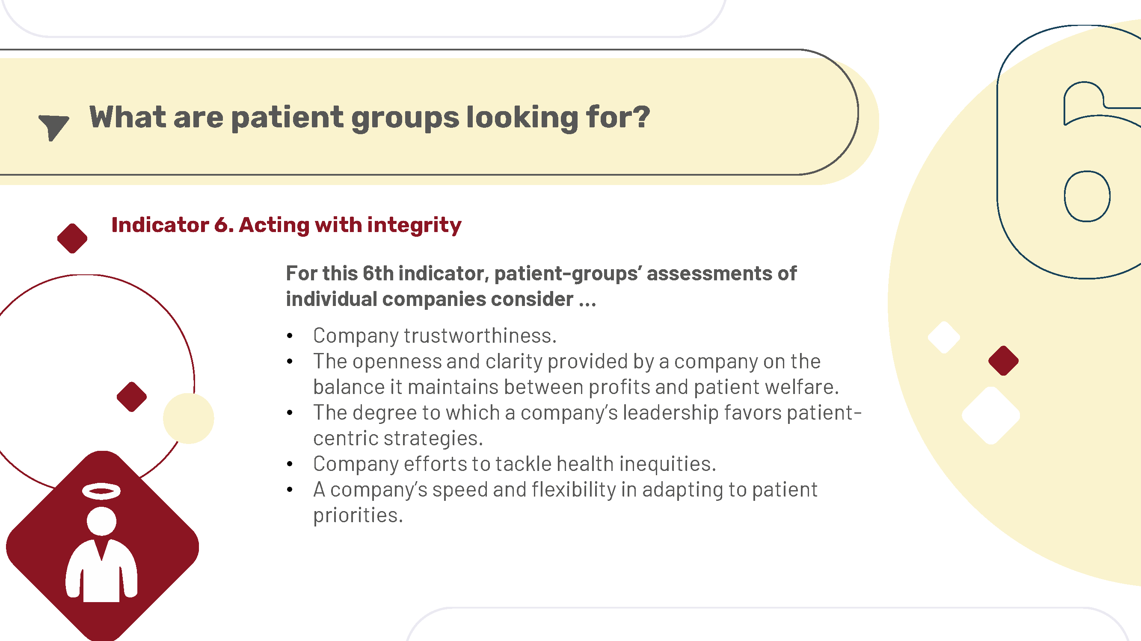Image resolution: width=1141 pixels, height=641 pixels.
Task: Click the title 'What are patient groups looking for?'
Action: click(369, 118)
